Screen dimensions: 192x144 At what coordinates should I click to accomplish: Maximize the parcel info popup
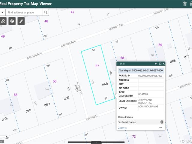pos(160,64)
